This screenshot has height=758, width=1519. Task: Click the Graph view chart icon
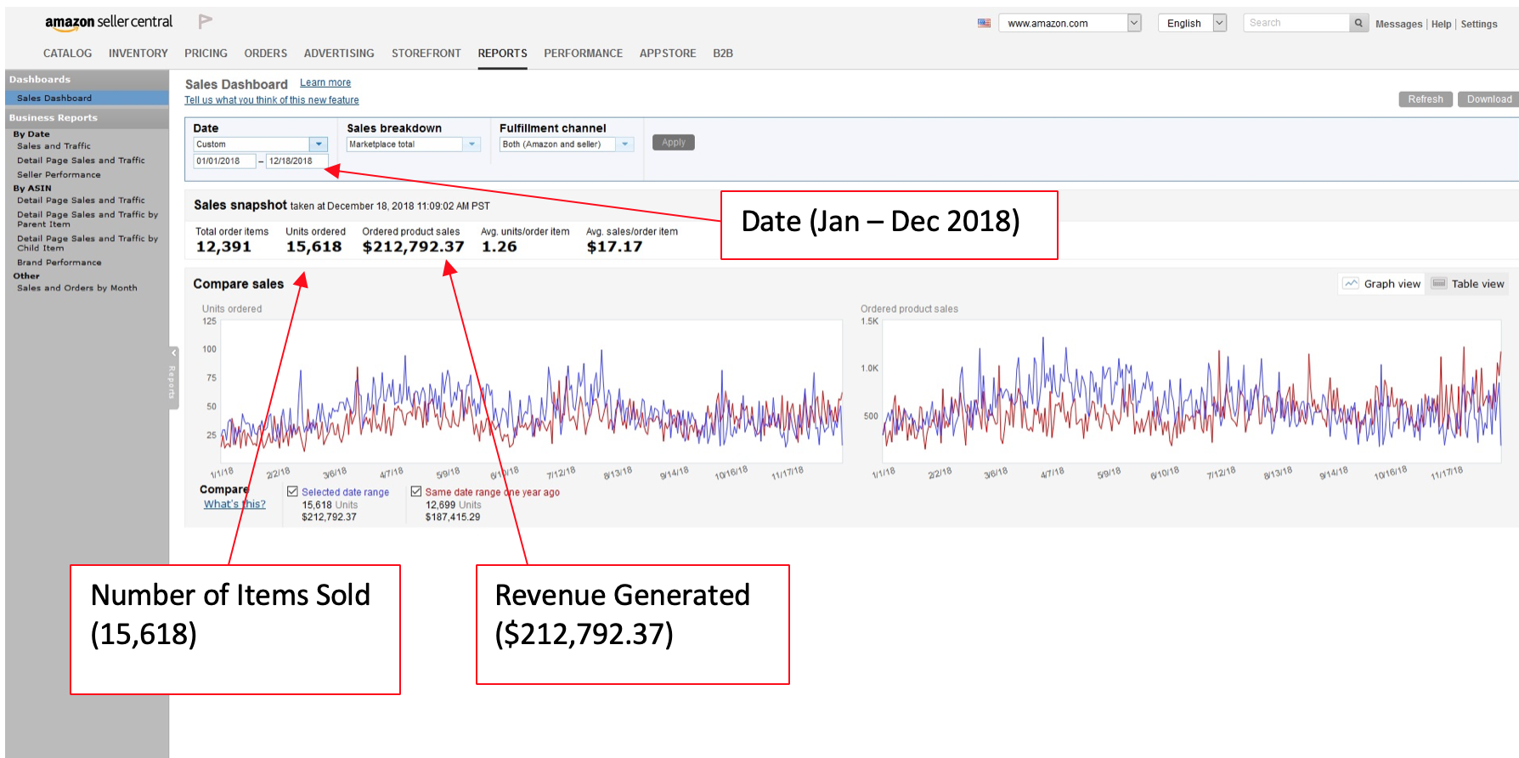(x=1351, y=283)
